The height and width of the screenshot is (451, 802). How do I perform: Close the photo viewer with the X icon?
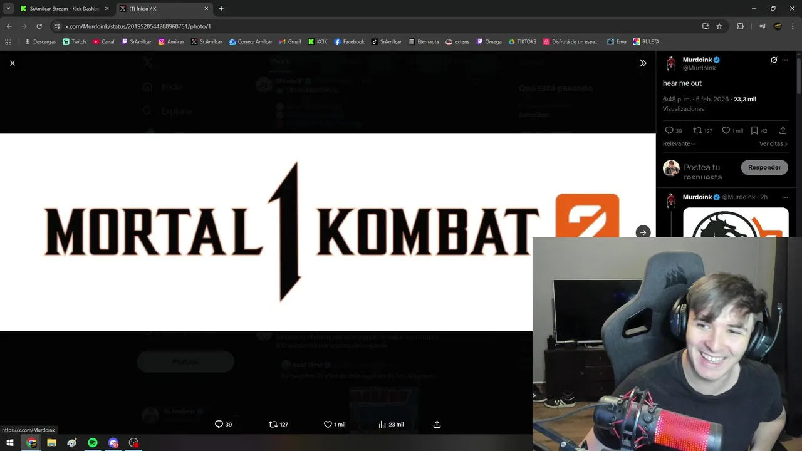click(12, 63)
